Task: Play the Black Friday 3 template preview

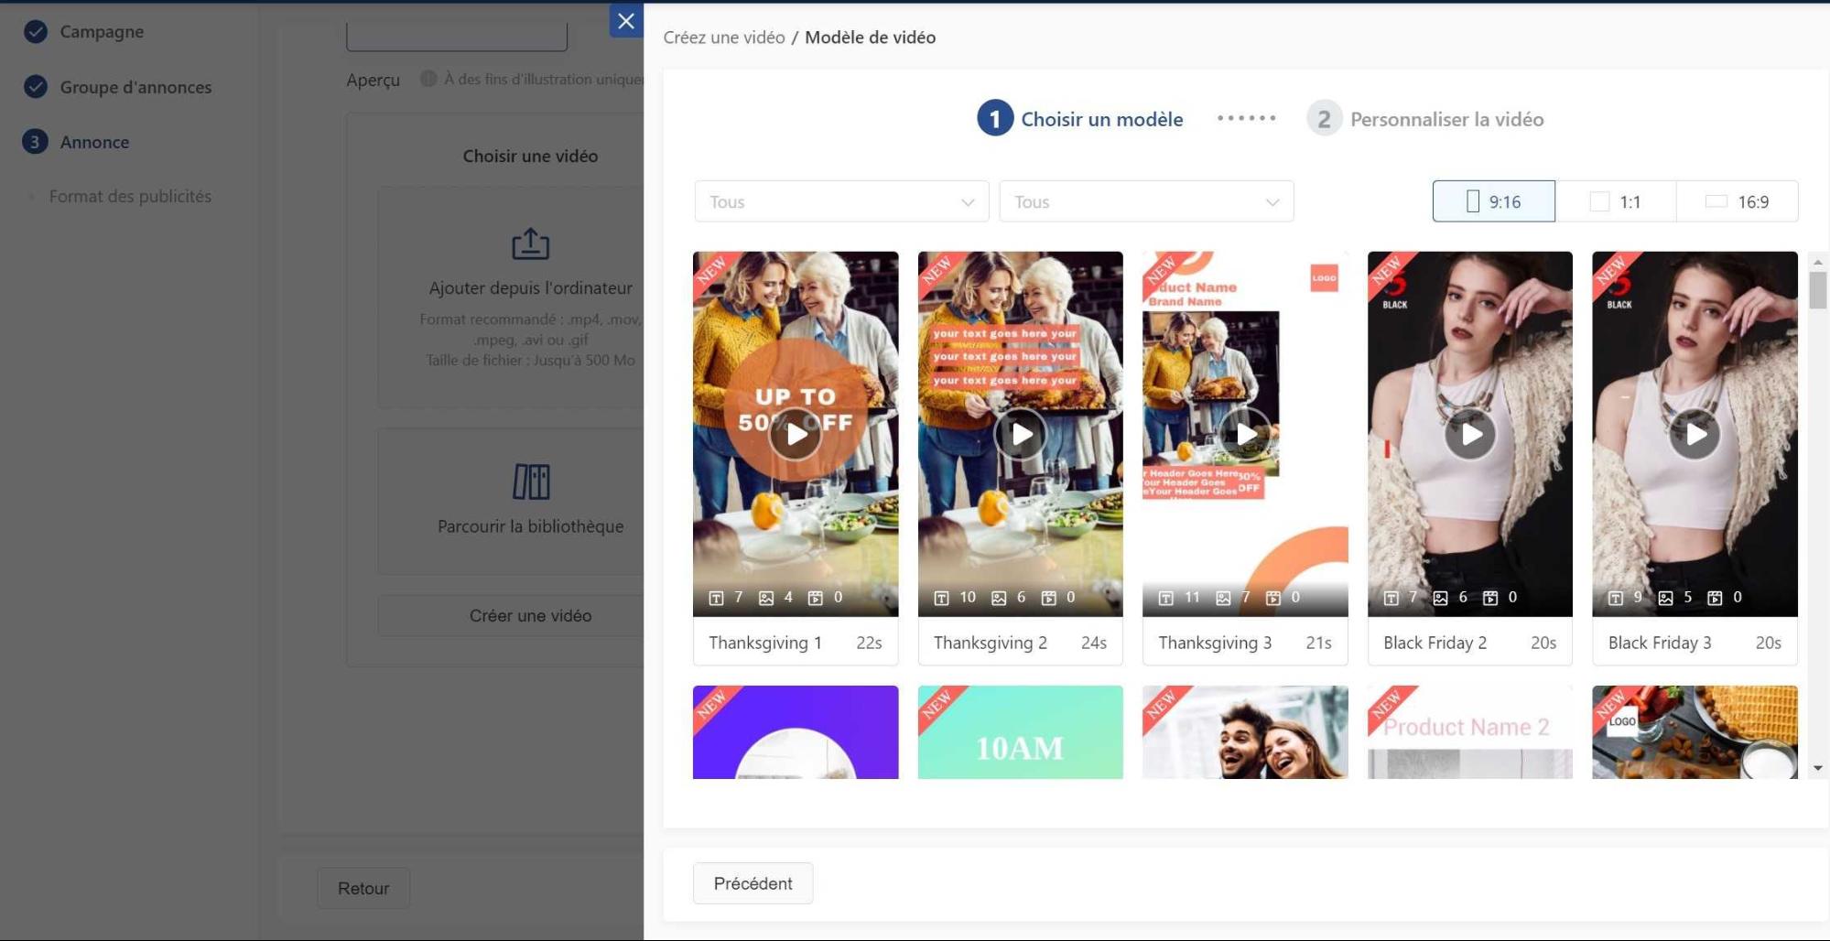Action: (1695, 434)
